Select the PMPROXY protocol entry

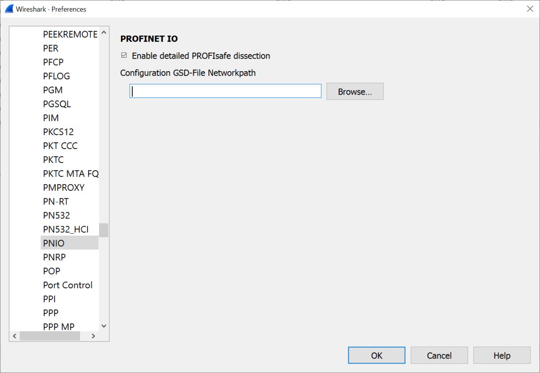64,188
